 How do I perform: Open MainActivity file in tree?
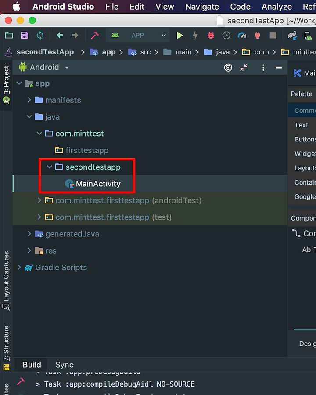(x=98, y=184)
